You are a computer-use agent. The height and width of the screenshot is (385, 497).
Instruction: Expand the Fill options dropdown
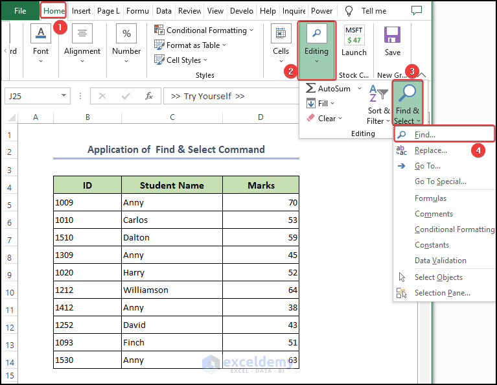(x=332, y=104)
